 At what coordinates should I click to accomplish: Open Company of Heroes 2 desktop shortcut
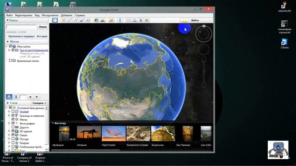pos(24,157)
